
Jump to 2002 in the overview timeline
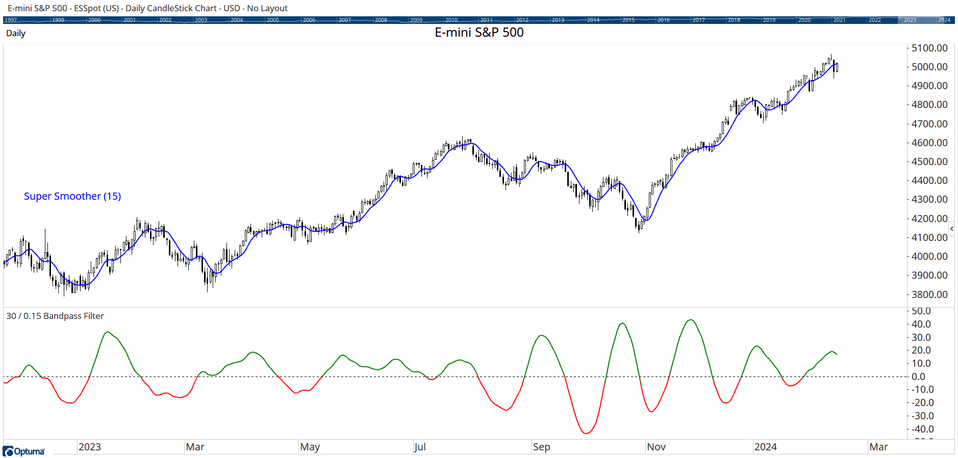coord(165,20)
